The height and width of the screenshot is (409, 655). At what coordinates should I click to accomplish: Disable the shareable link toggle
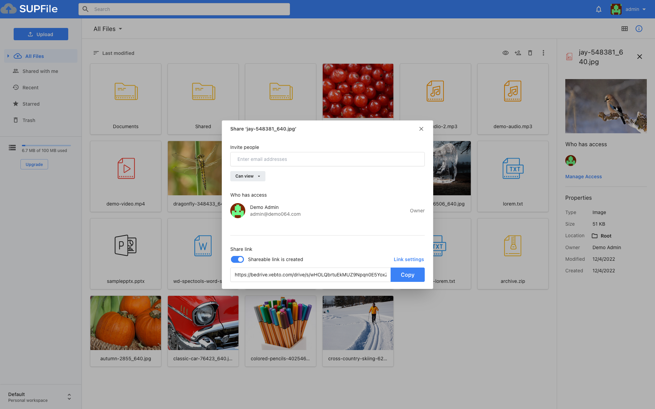click(x=237, y=259)
